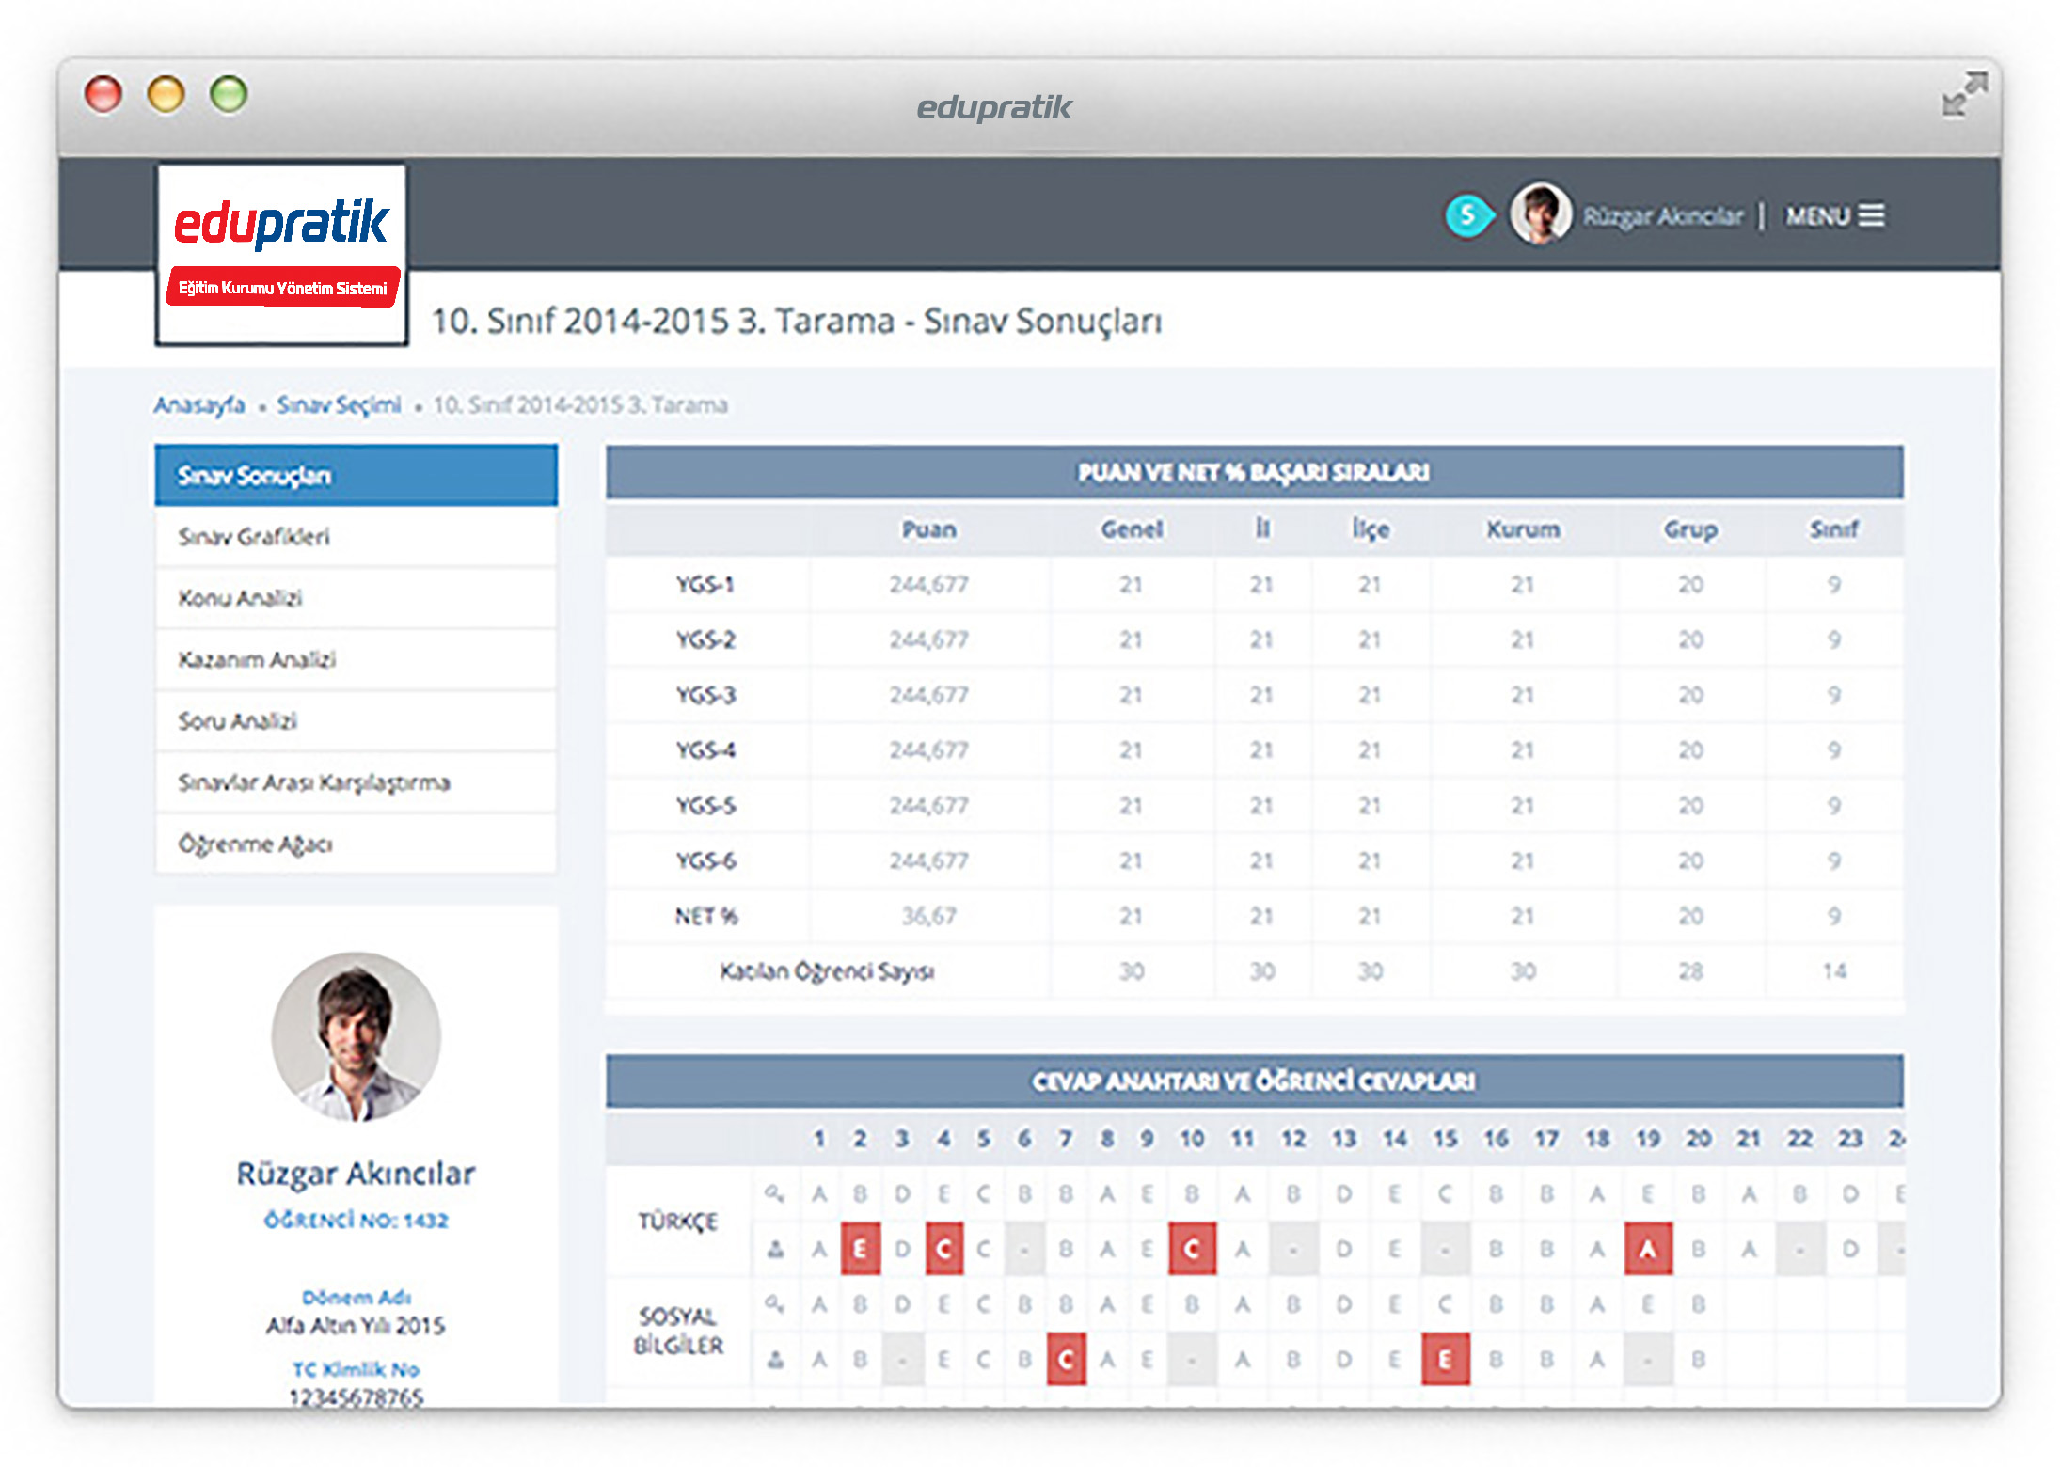This screenshot has width=2060, height=1467.
Task: Open Öğrenme Ağacı in sidebar
Action: point(357,844)
